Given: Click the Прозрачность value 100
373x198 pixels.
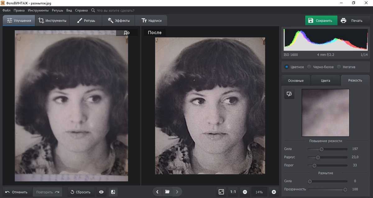Looking at the screenshot, I should coord(355,189).
